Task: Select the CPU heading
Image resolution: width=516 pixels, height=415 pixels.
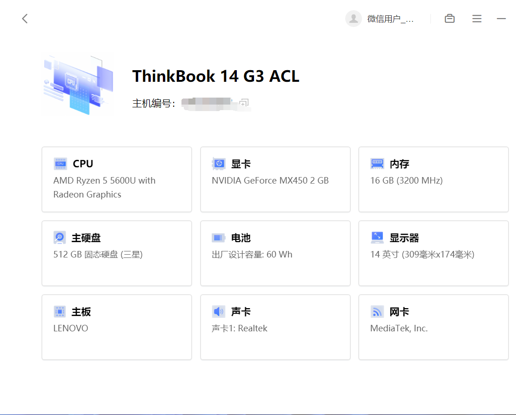Action: click(x=83, y=164)
